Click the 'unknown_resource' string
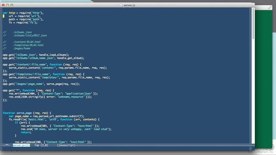This screenshot has height=155, width=276. (71, 96)
